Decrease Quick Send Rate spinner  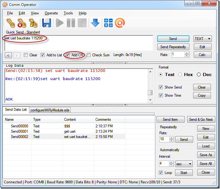pos(187,56)
